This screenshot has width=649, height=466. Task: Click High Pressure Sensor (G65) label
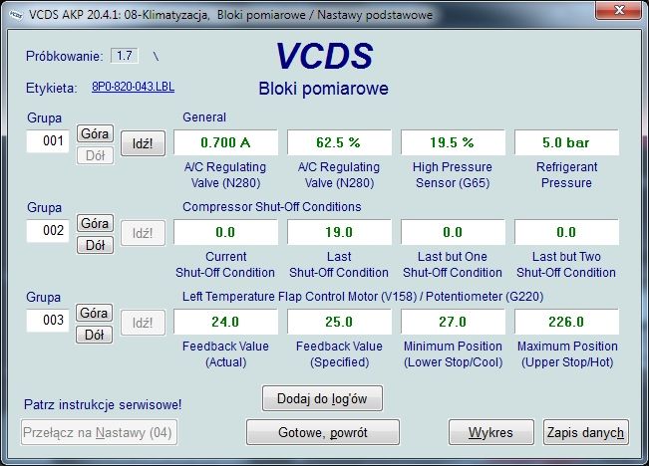[453, 175]
